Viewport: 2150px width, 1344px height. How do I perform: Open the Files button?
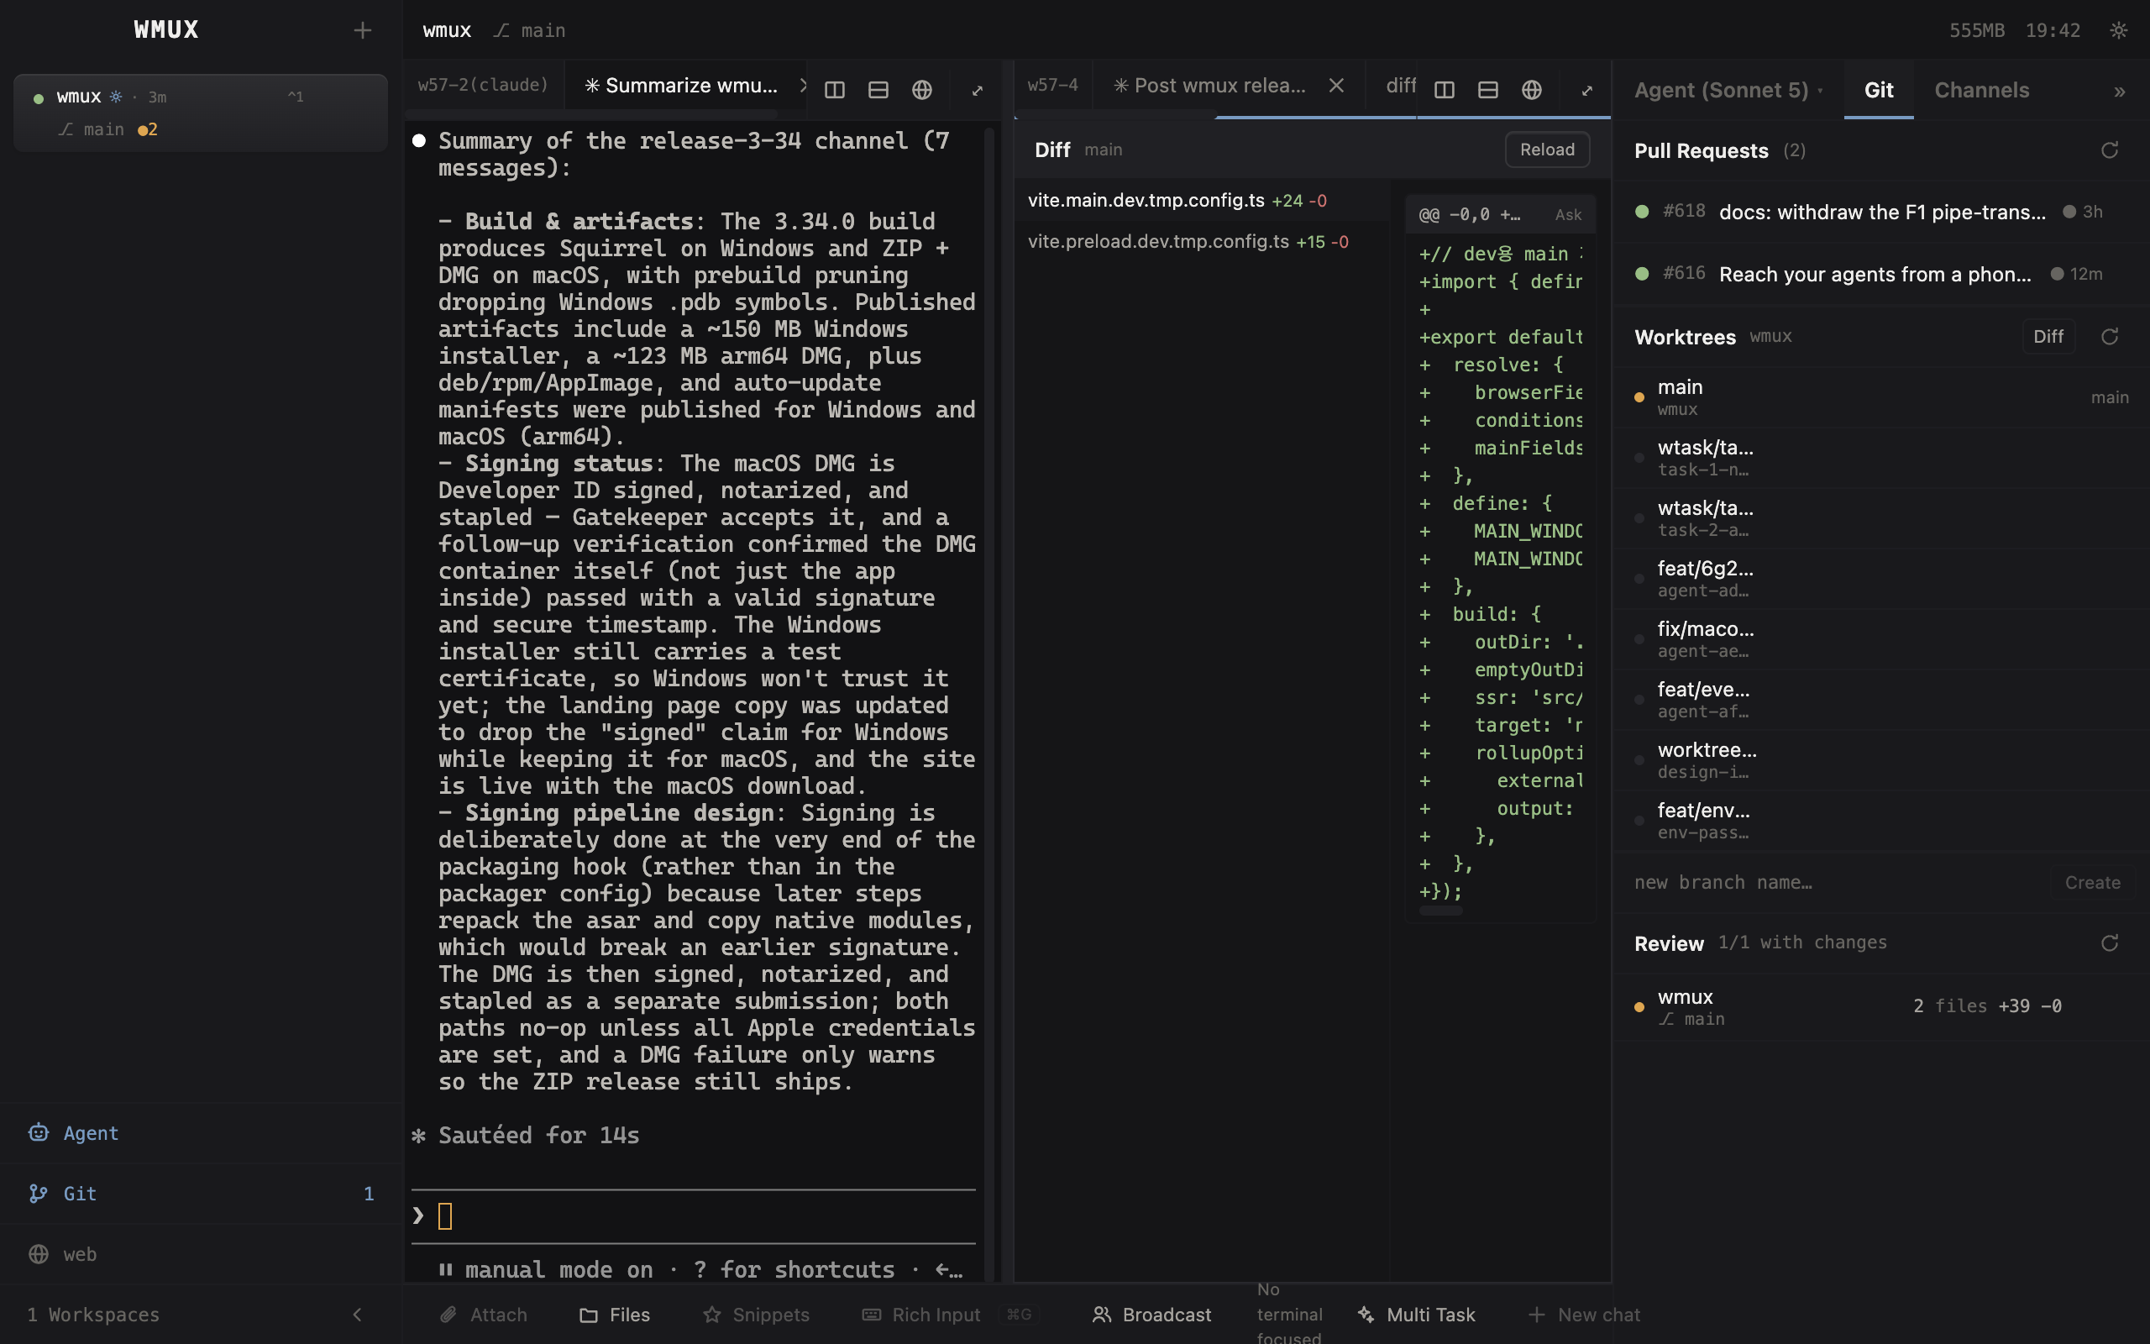tap(615, 1315)
